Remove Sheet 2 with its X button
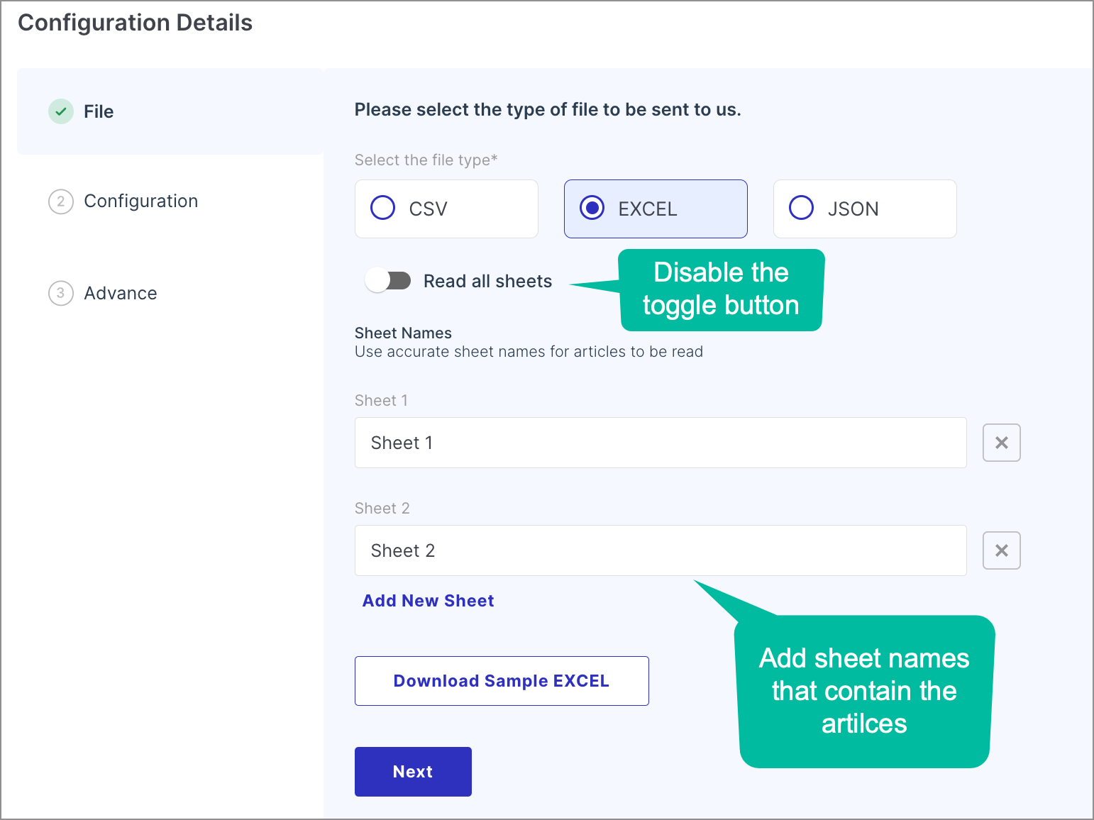Viewport: 1094px width, 820px height. pyautogui.click(x=1001, y=550)
